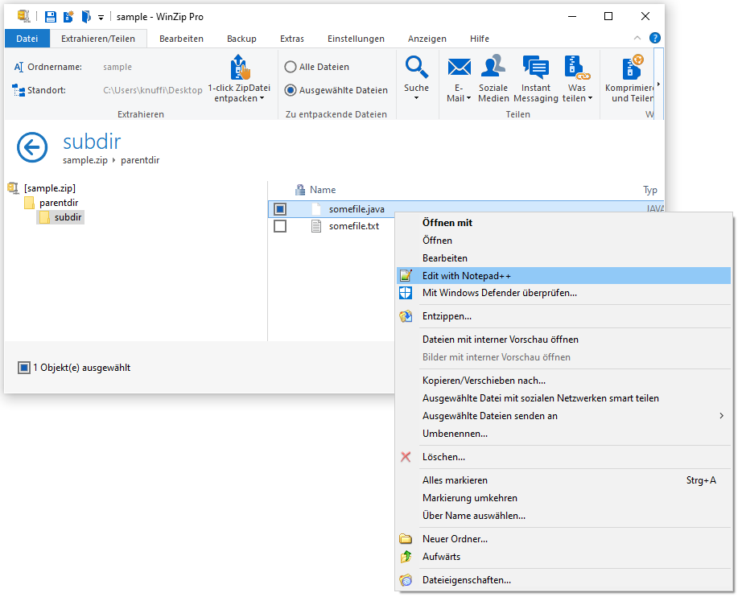Click the Instant Messaging icon
The image size is (742, 601).
pos(536,67)
